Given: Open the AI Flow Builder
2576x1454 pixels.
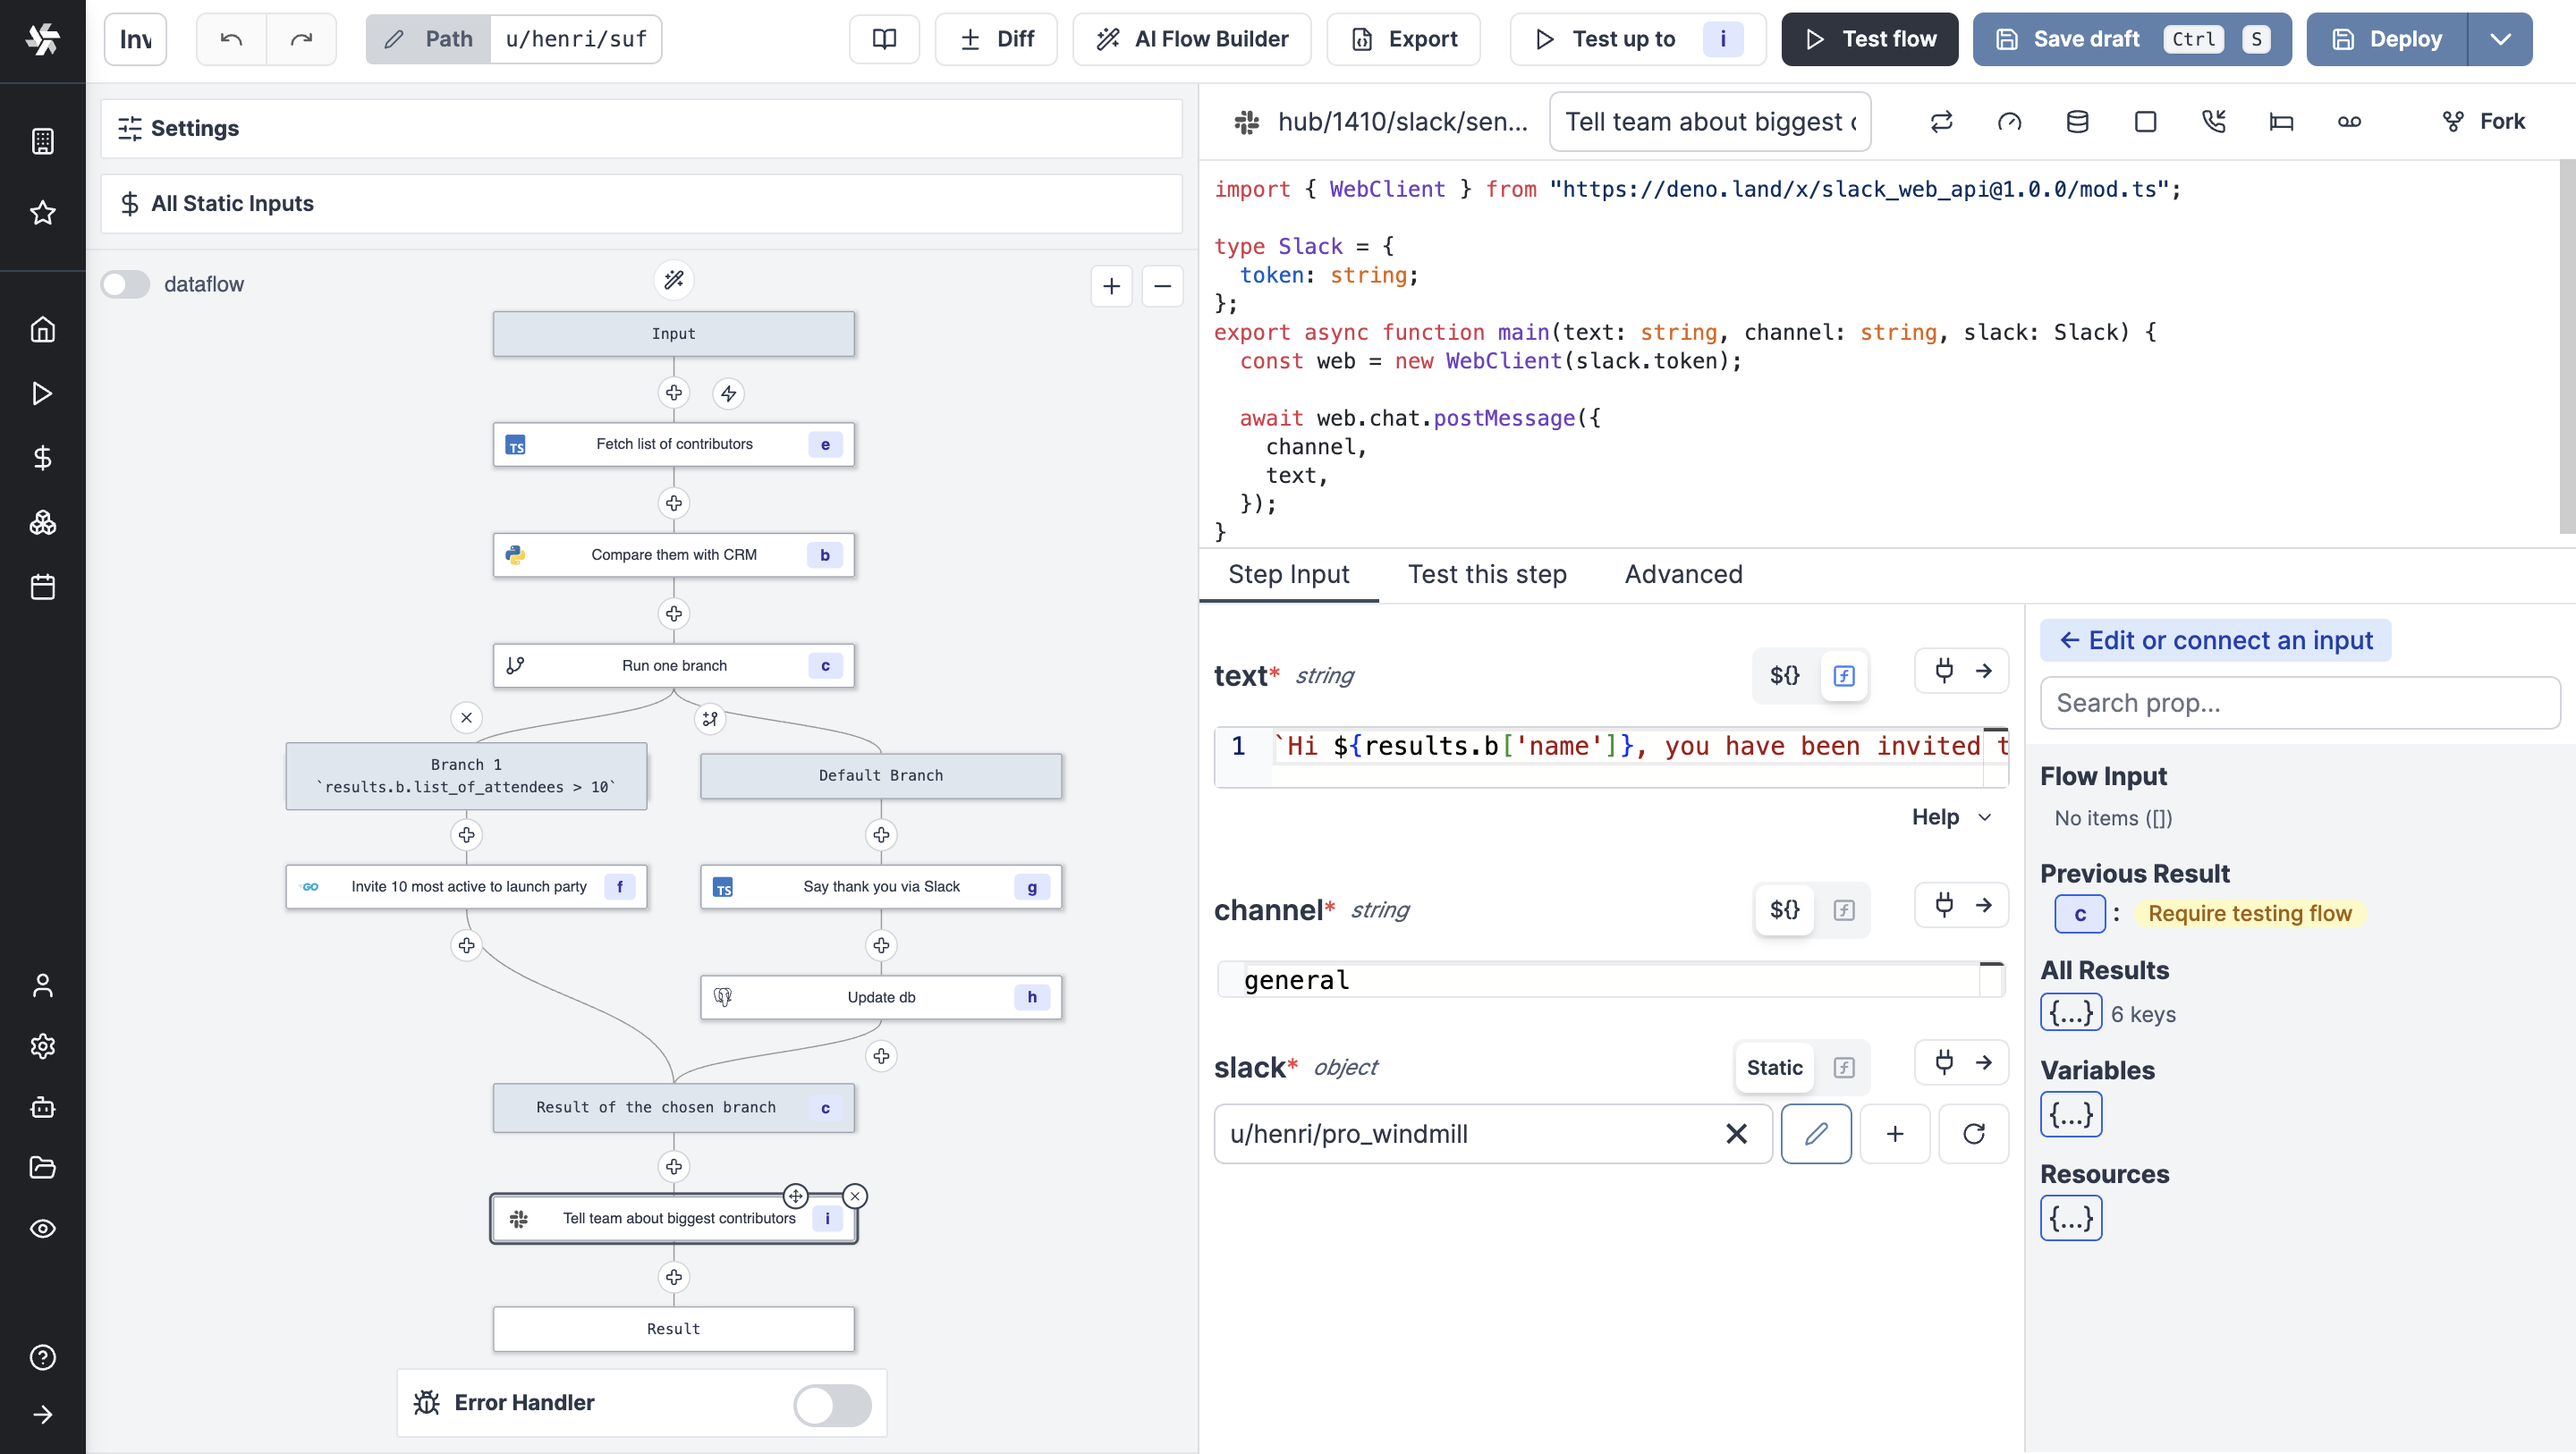Looking at the screenshot, I should point(1191,39).
